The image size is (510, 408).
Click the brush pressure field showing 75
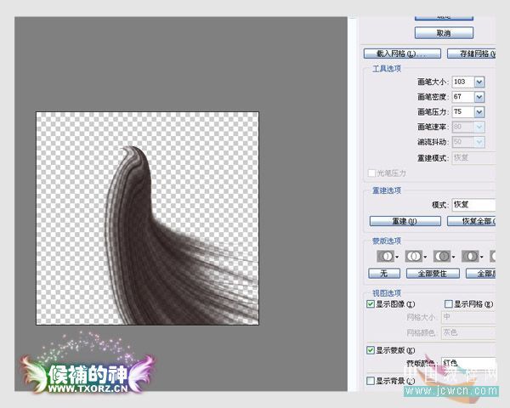[x=463, y=112]
